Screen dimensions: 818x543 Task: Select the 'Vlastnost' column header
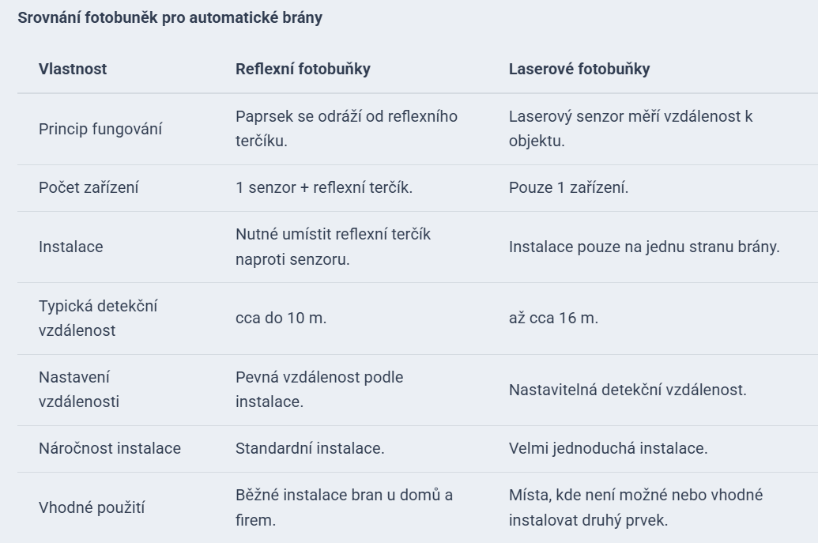[x=73, y=69]
